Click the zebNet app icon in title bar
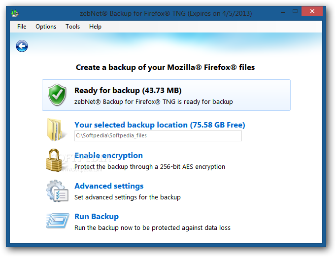 coord(15,13)
